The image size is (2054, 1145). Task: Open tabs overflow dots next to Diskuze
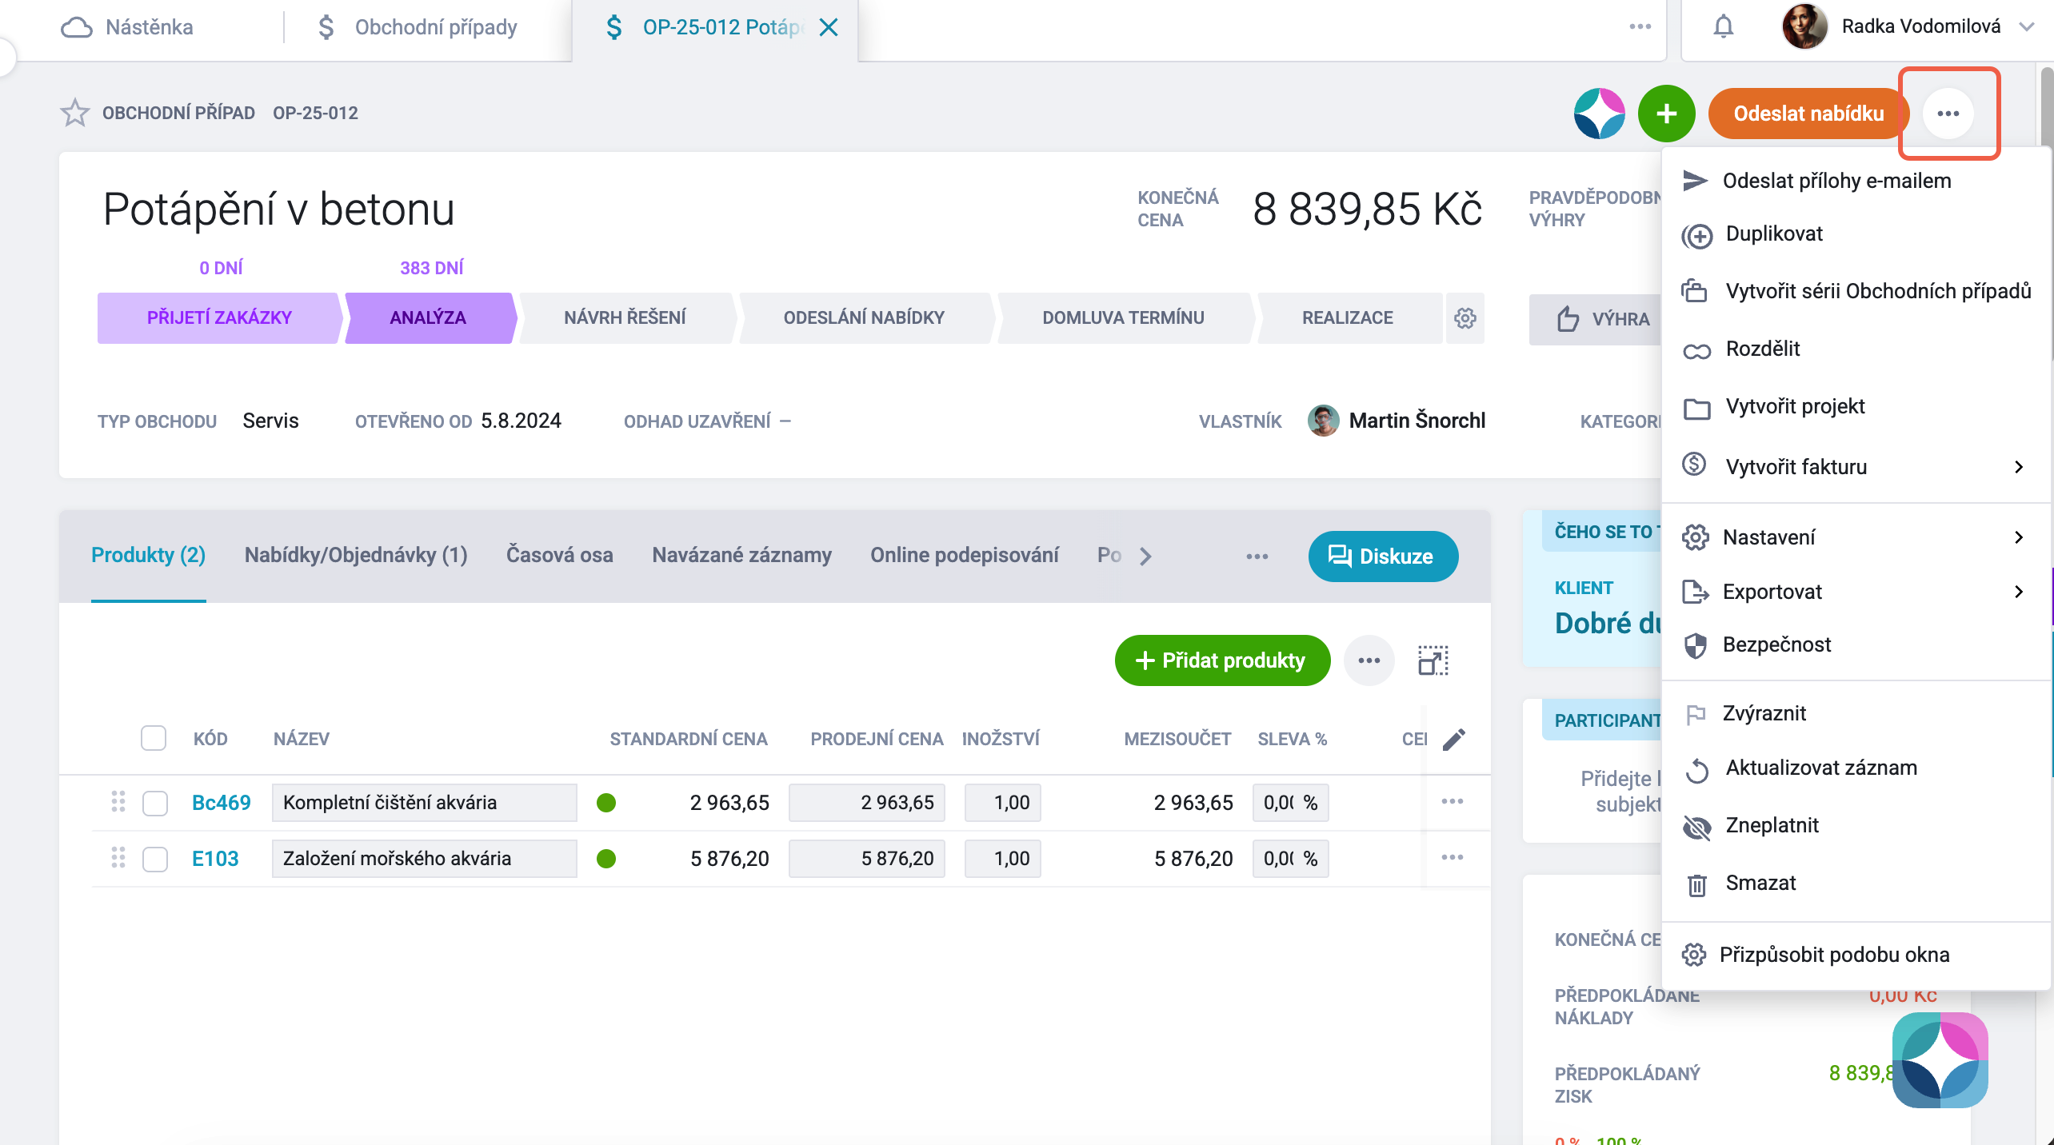coord(1257,557)
